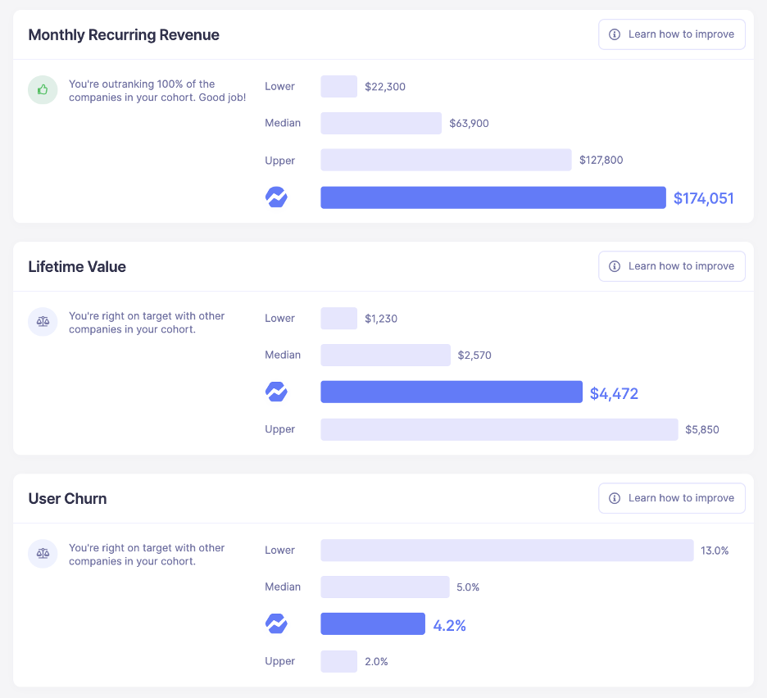Click the 4.2% value text

[450, 625]
